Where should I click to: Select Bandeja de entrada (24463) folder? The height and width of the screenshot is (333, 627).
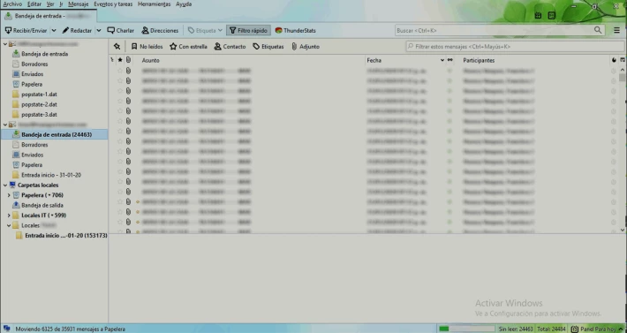(55, 135)
